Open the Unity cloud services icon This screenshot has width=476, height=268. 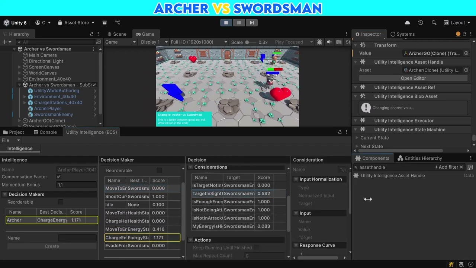point(407,22)
